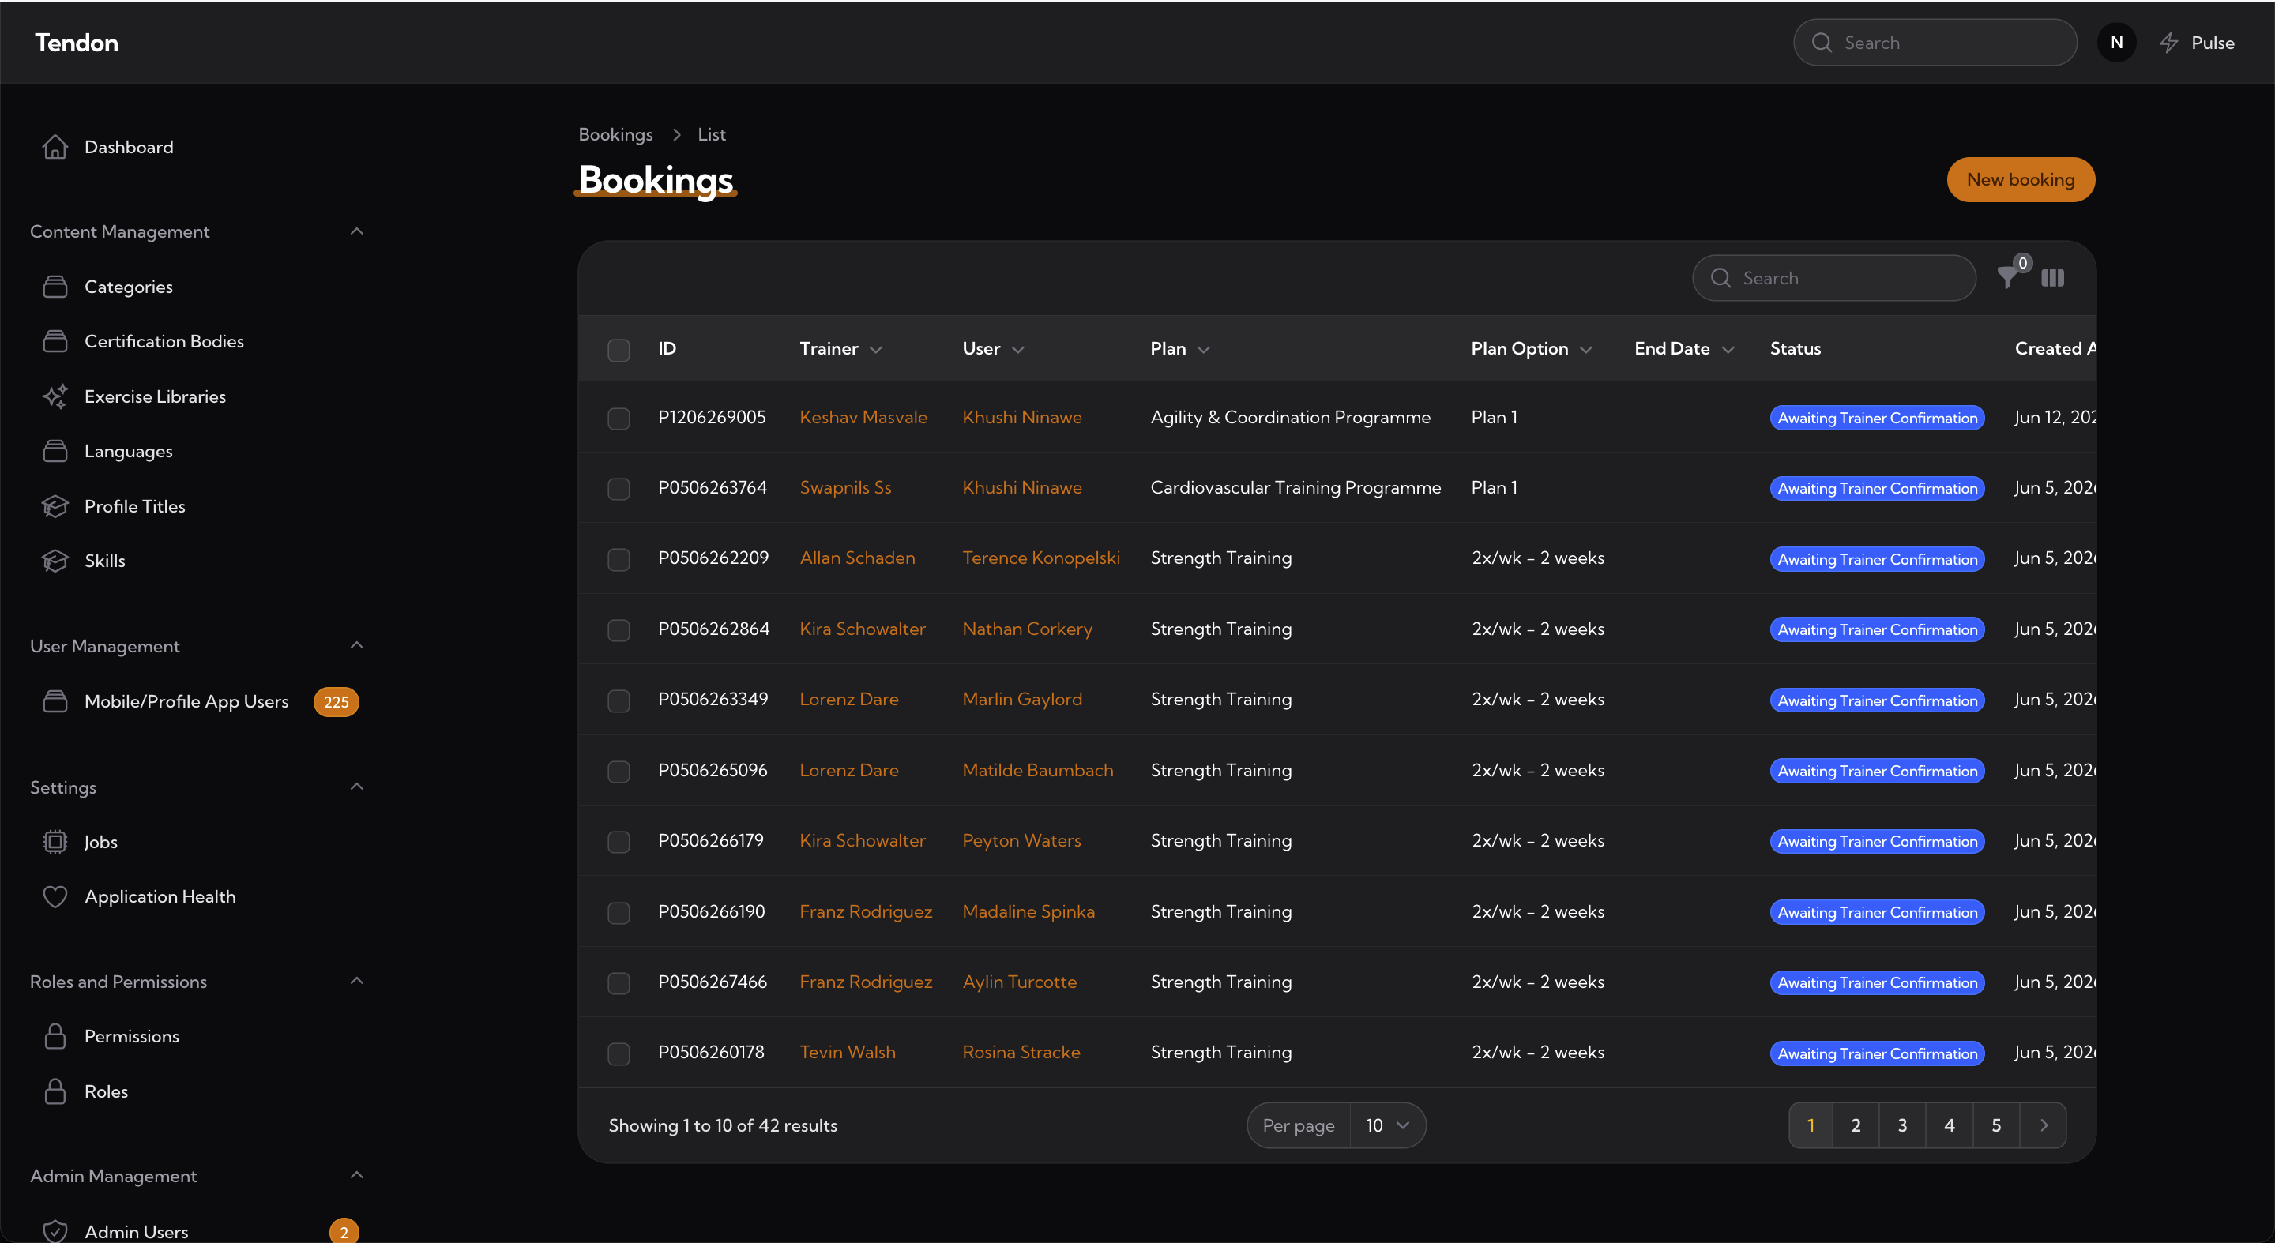Check the row for booking P0506266179

click(x=619, y=842)
